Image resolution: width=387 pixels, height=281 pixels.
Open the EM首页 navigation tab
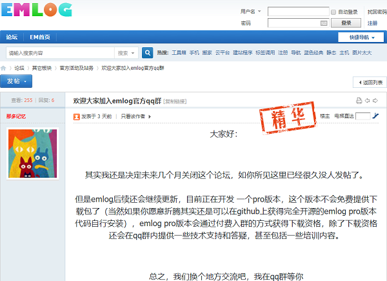40,37
